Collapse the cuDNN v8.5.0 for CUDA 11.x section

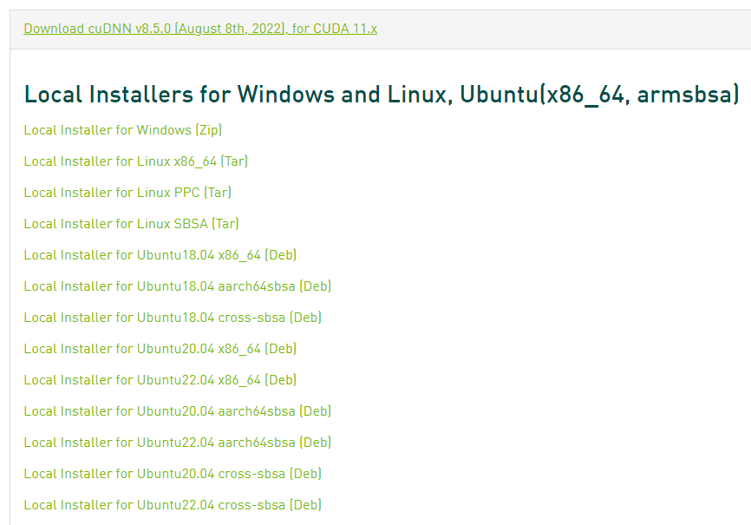[x=200, y=29]
